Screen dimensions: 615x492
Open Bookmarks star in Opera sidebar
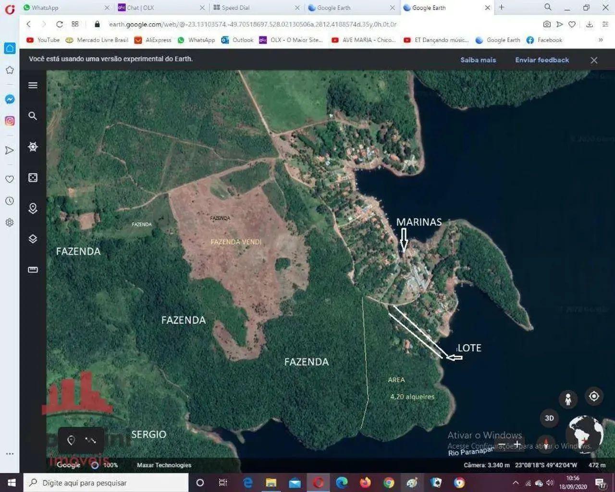pos(10,70)
